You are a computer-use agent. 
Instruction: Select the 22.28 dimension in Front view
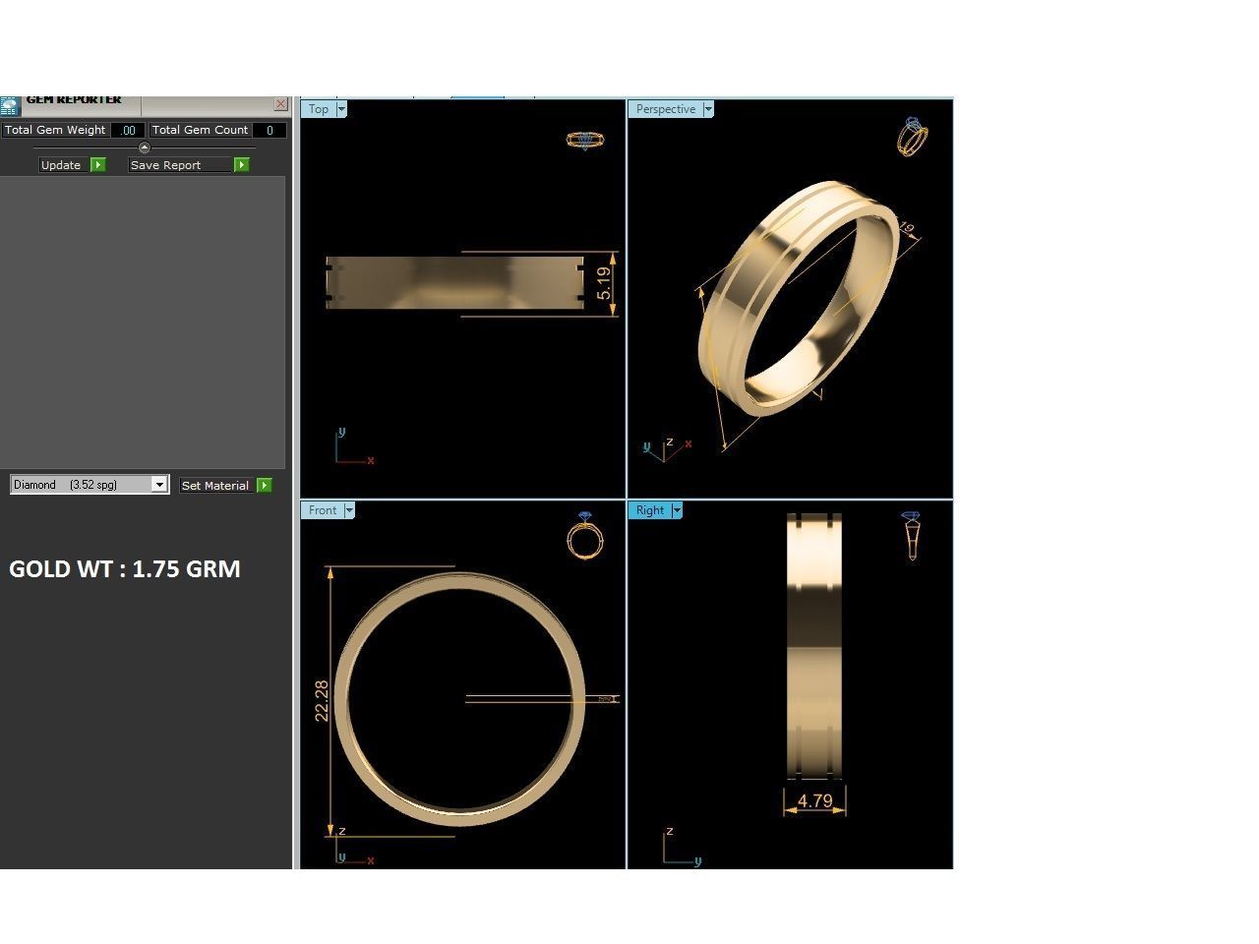[321, 701]
